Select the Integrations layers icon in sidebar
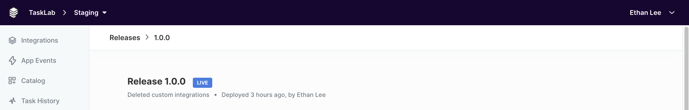Screen dimensions: 689x110 pyautogui.click(x=12, y=40)
